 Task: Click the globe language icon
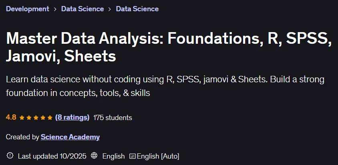[x=94, y=156]
